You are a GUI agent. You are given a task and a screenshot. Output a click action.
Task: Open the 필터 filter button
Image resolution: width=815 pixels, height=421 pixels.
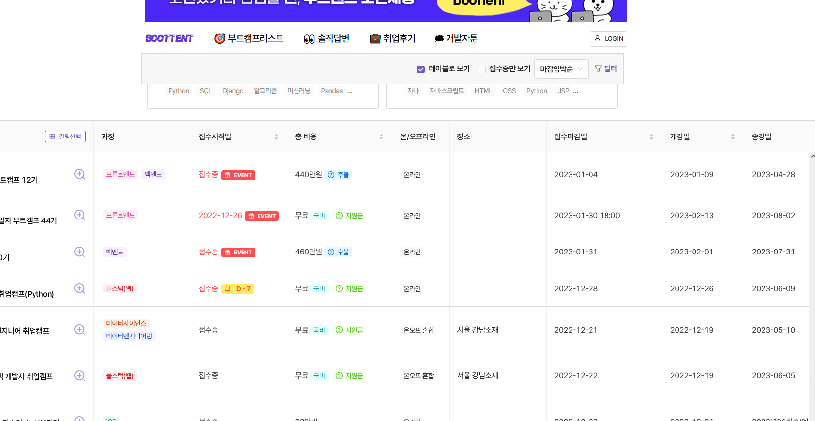pos(606,69)
